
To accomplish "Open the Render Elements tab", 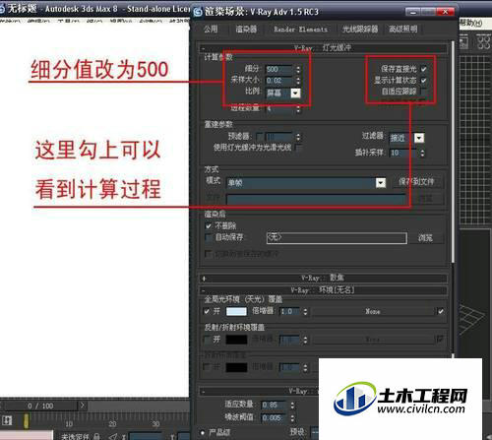I will tap(300, 30).
